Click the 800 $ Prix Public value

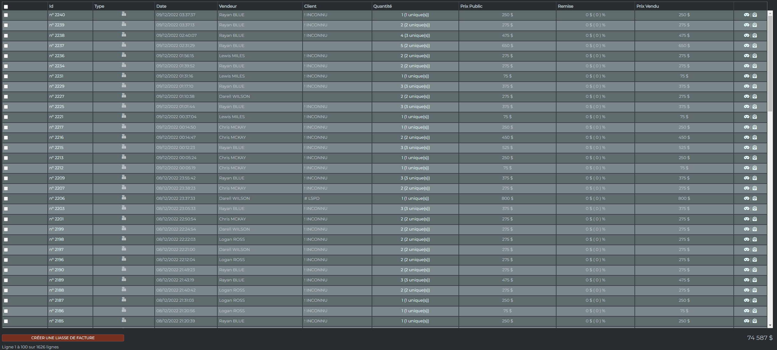point(507,199)
